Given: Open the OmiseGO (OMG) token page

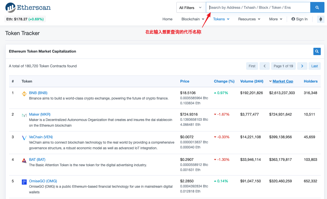Looking at the screenshot, I should [43, 181].
